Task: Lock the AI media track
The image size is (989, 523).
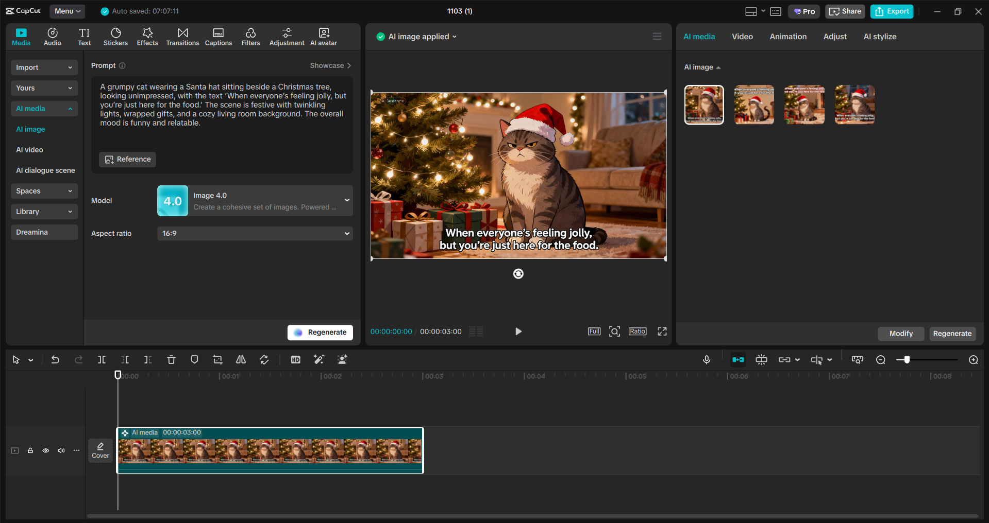Action: (30, 450)
